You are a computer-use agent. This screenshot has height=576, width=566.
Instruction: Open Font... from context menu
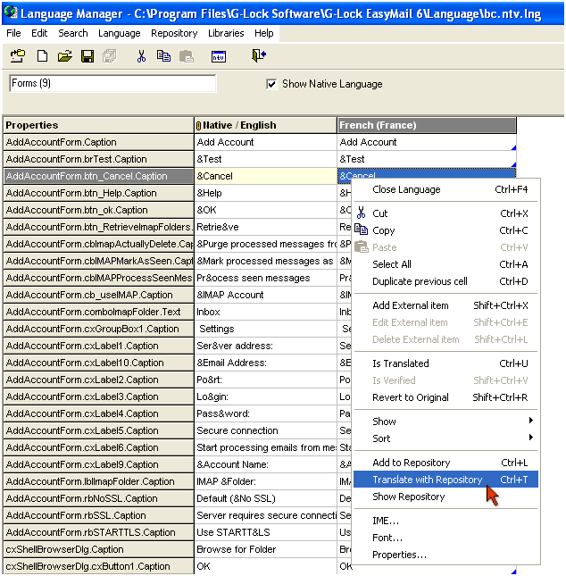[445, 538]
